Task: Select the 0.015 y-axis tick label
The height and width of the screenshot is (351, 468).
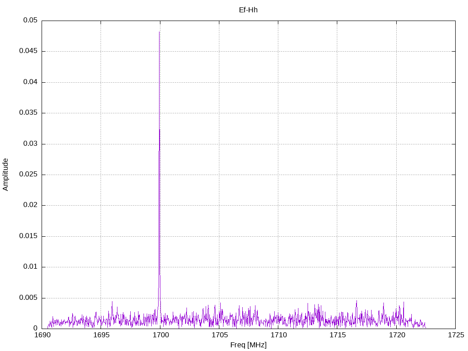Action: (x=28, y=236)
